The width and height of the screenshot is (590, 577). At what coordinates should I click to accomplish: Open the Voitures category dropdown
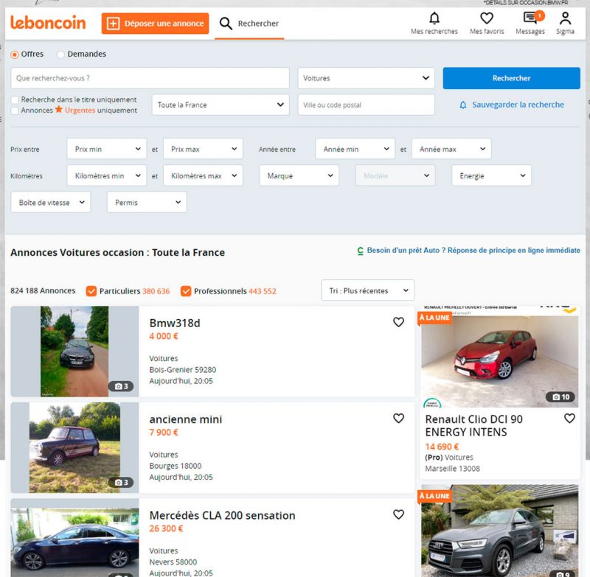click(366, 78)
